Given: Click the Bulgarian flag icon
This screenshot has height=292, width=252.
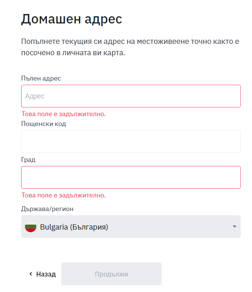Looking at the screenshot, I should [31, 227].
